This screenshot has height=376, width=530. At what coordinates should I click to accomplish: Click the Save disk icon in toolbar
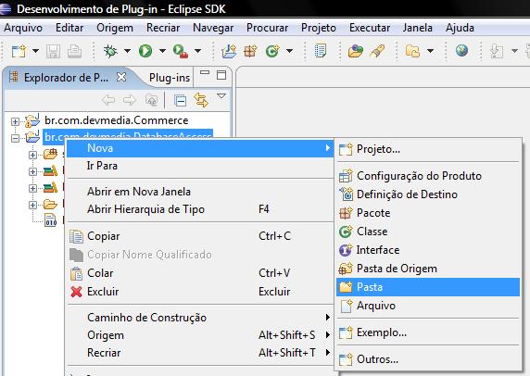click(x=53, y=51)
